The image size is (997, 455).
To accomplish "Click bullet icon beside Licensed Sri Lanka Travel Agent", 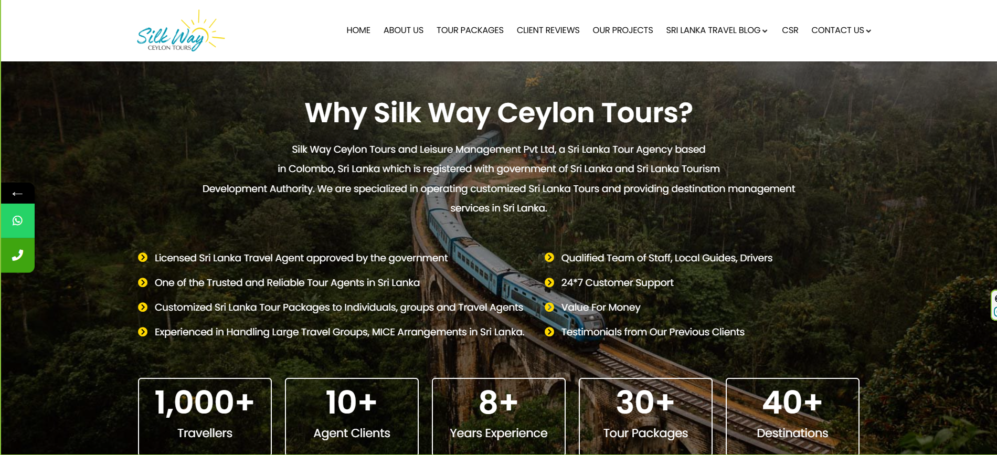I will (x=143, y=258).
